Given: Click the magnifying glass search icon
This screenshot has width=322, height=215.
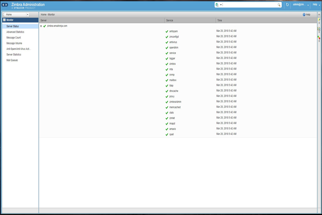Looking at the screenshot, I should point(279,5).
